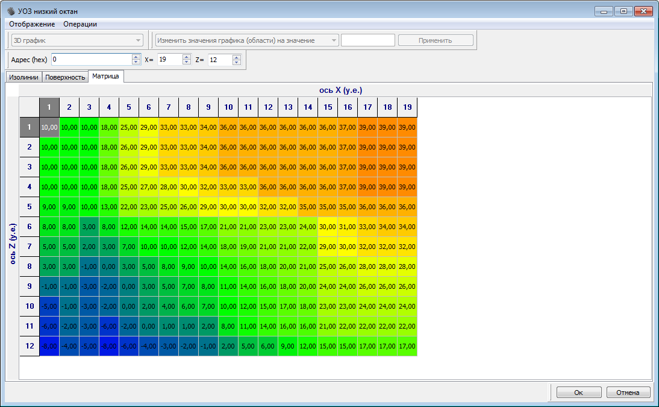Select column header 19 of X axis
Viewport: 659px width, 407px height.
click(407, 107)
